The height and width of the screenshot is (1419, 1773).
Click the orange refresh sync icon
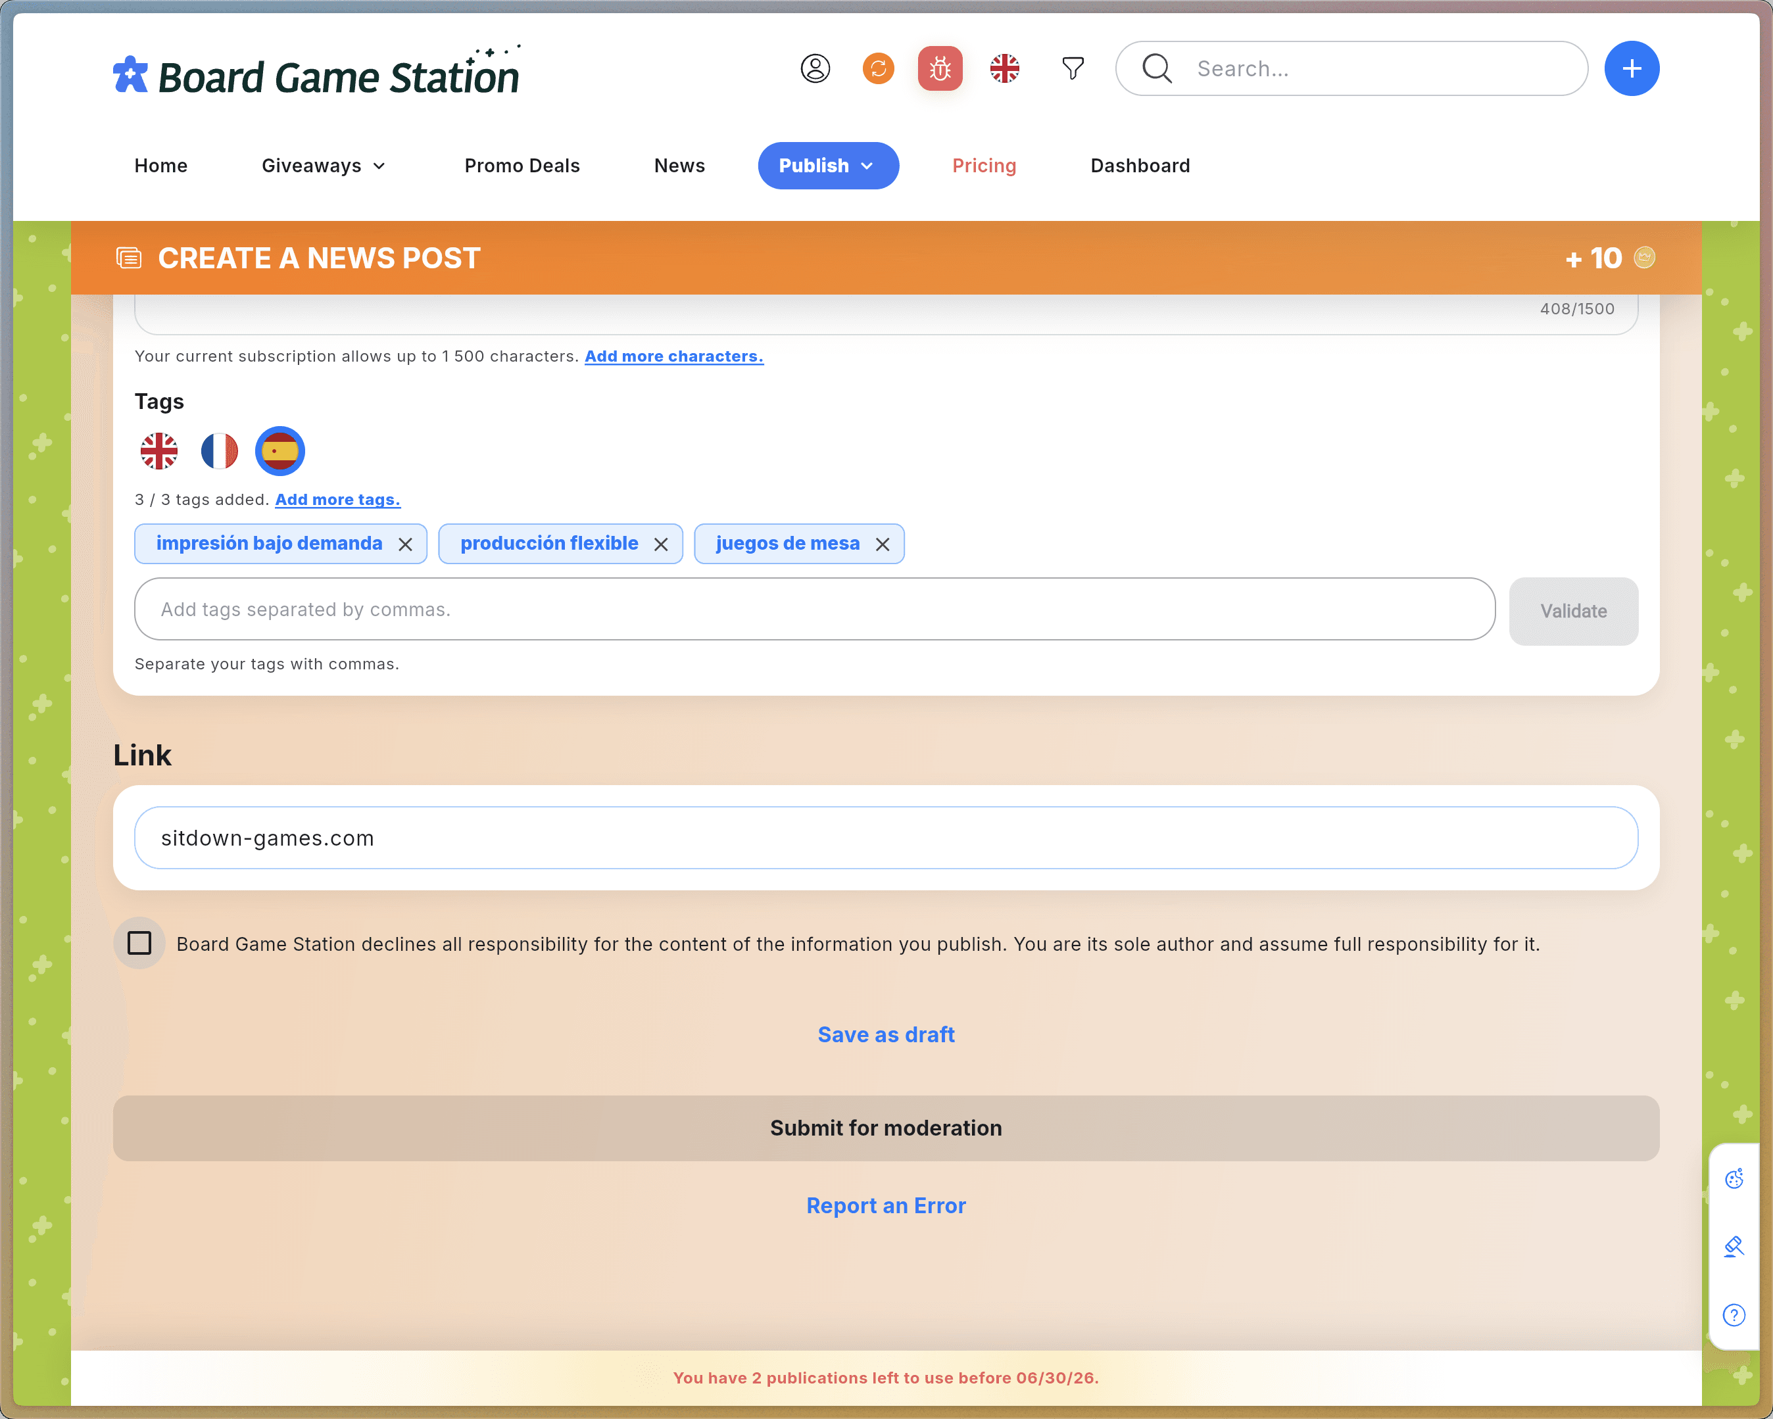[878, 68]
